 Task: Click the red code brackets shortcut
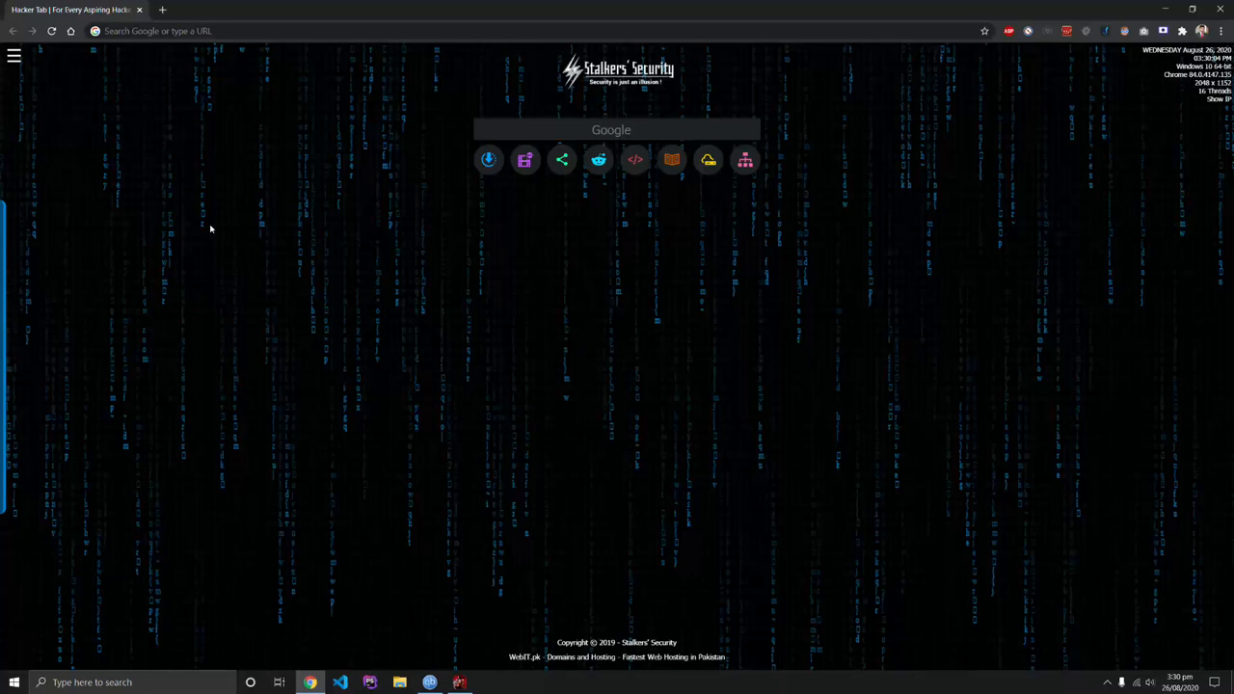635,160
